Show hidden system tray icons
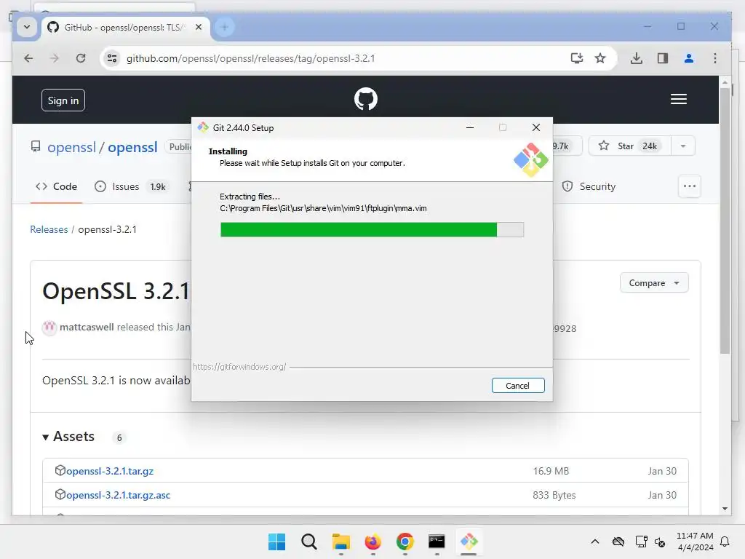Viewport: 745px width, 559px height. pos(595,542)
